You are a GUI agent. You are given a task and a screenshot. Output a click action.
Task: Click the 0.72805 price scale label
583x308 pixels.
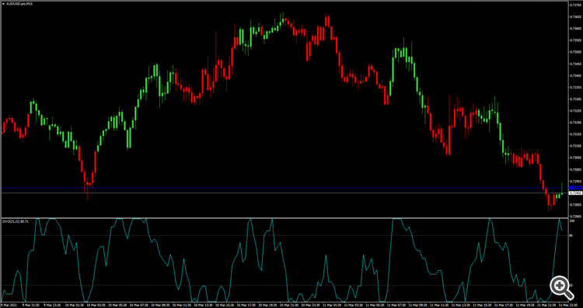pos(576,216)
